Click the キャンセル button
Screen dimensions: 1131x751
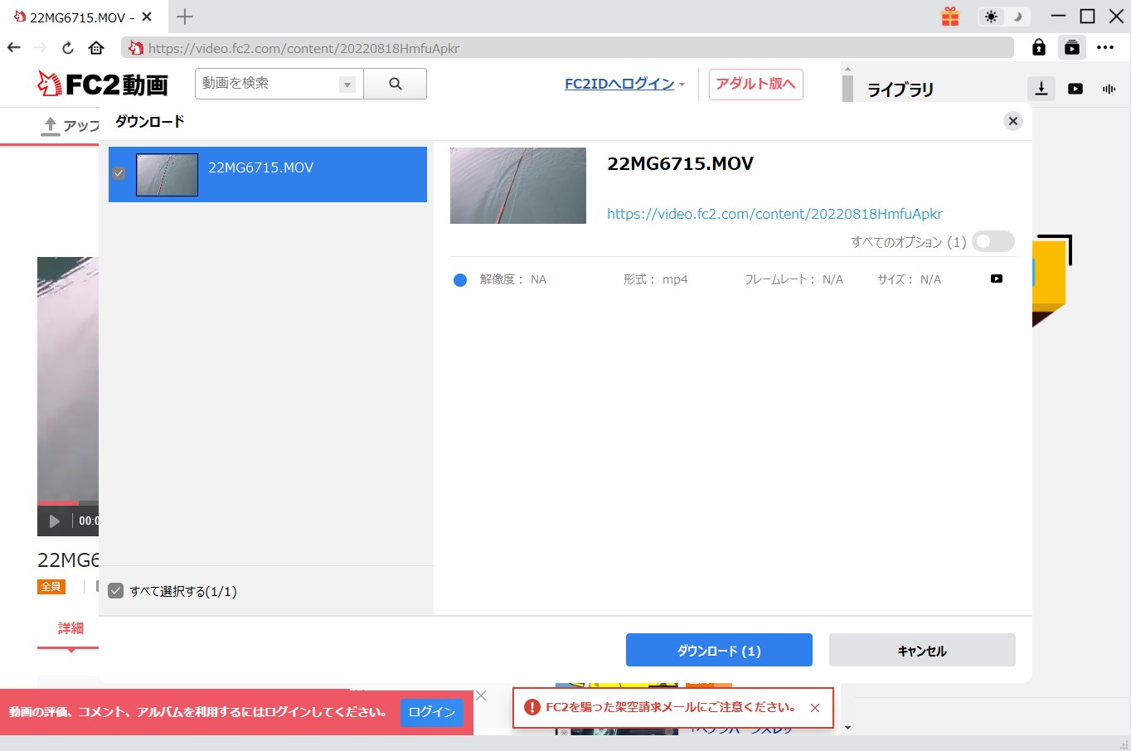tap(922, 650)
